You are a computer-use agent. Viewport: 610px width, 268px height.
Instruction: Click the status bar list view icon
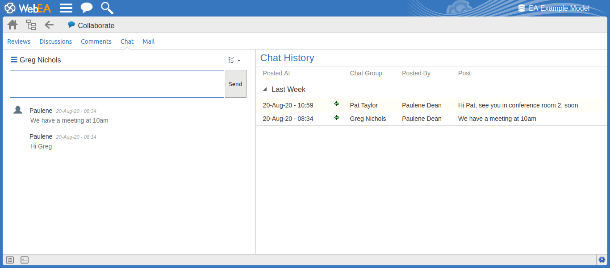pos(10,260)
